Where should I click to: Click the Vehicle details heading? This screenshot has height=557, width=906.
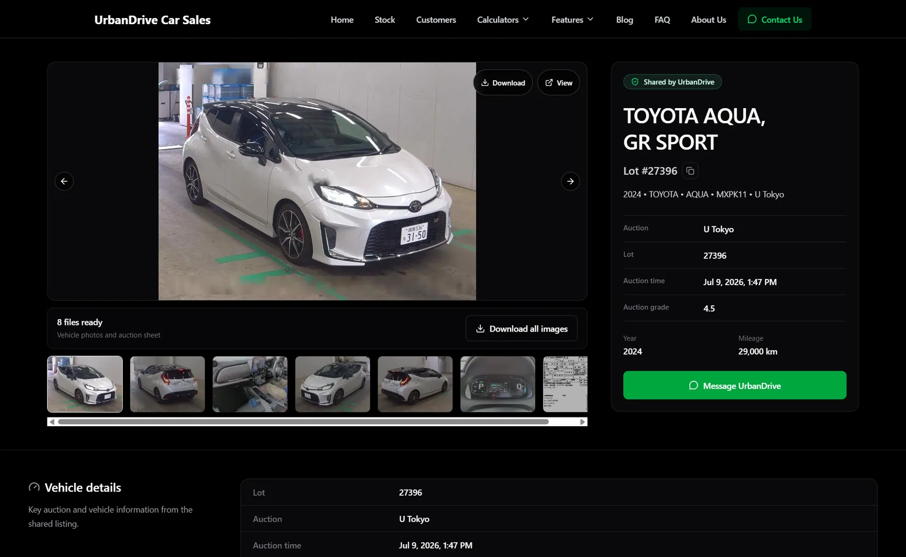point(83,488)
